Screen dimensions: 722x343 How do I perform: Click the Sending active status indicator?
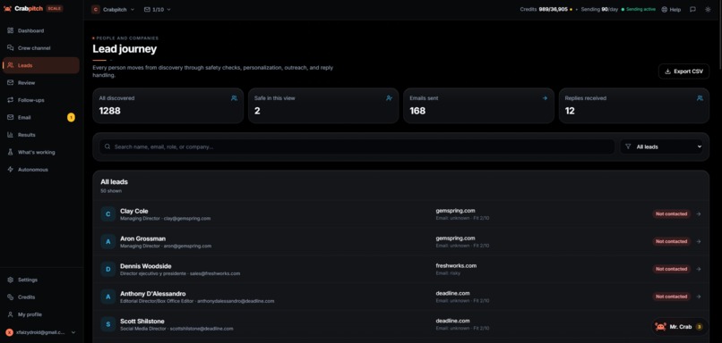point(638,9)
